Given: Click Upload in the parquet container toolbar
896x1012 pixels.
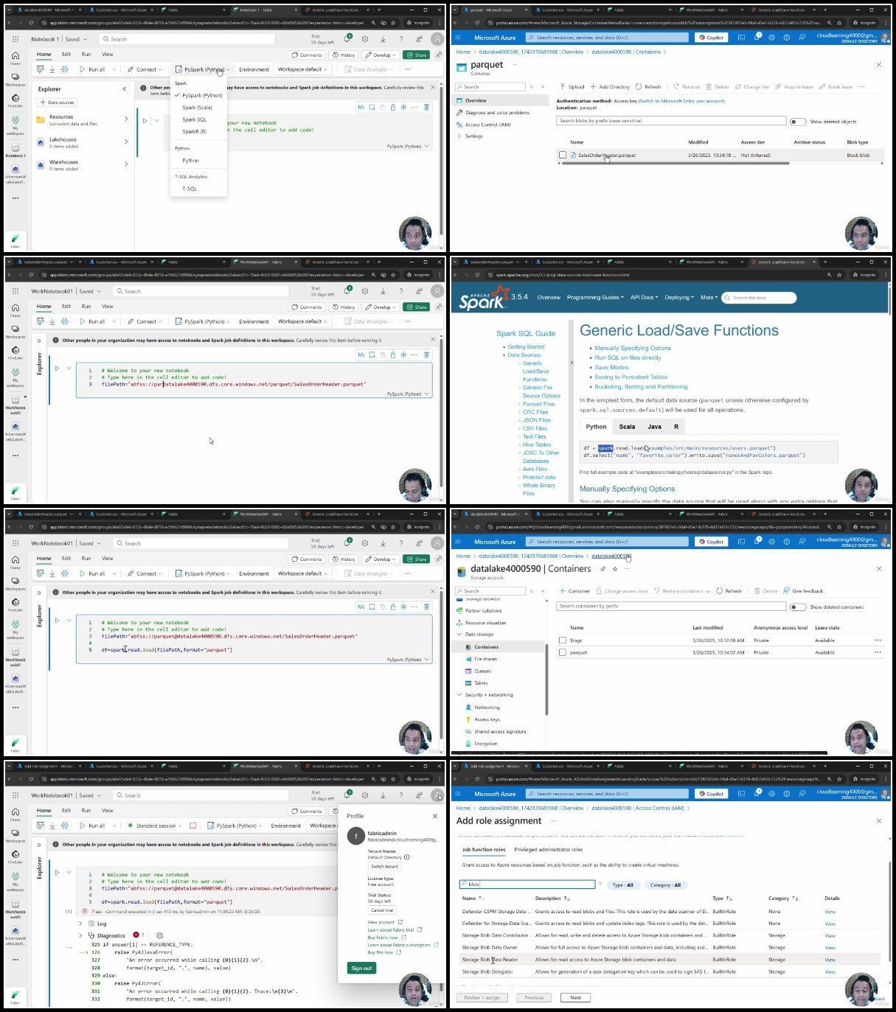Looking at the screenshot, I should [572, 86].
